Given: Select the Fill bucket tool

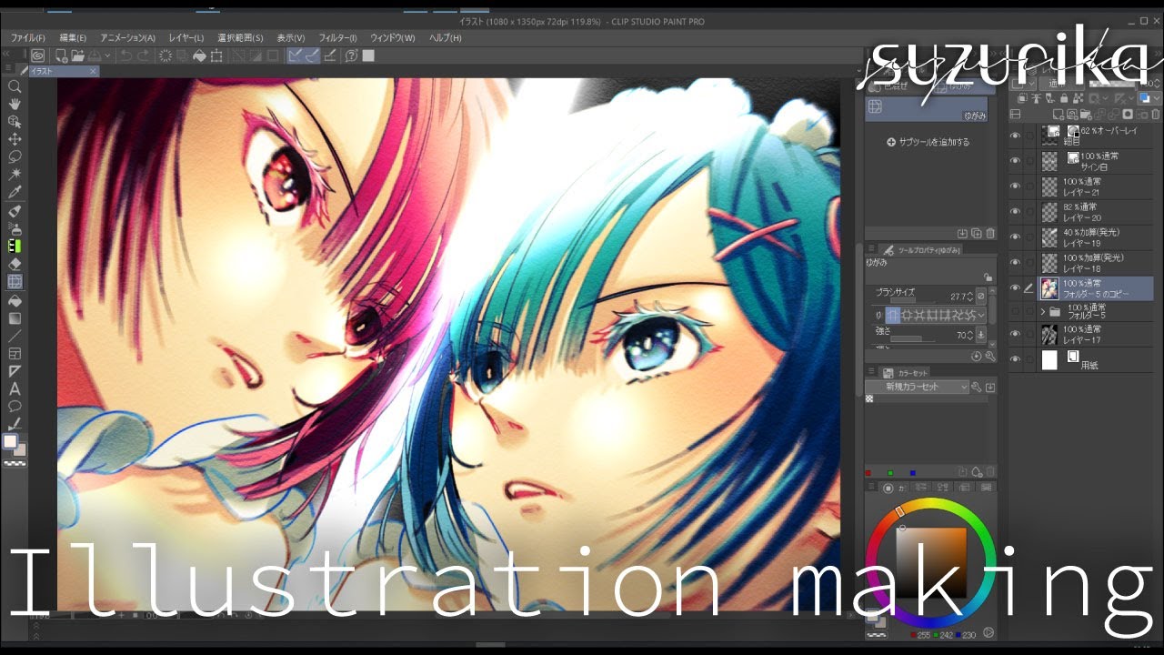Looking at the screenshot, I should pos(15,300).
